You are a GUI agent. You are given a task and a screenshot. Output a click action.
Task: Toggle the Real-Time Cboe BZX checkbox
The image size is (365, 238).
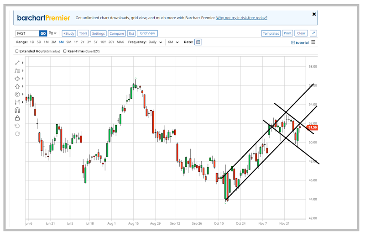point(65,51)
